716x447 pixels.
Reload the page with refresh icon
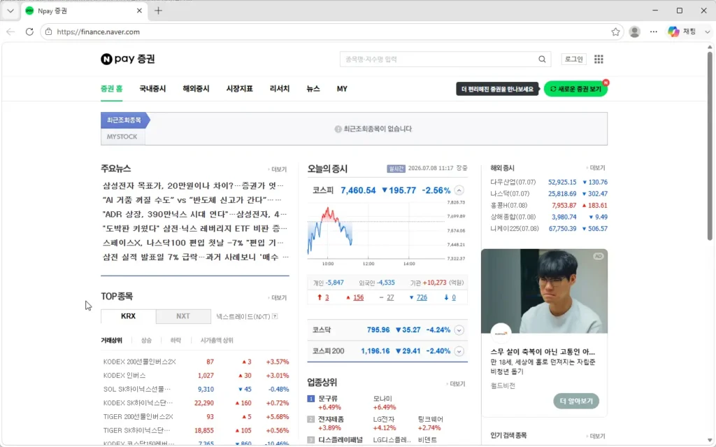29,31
